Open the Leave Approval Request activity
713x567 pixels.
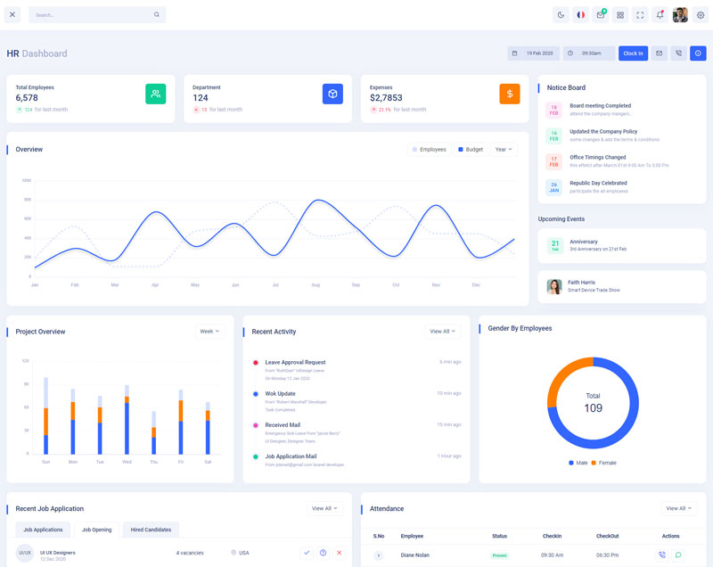tap(295, 362)
